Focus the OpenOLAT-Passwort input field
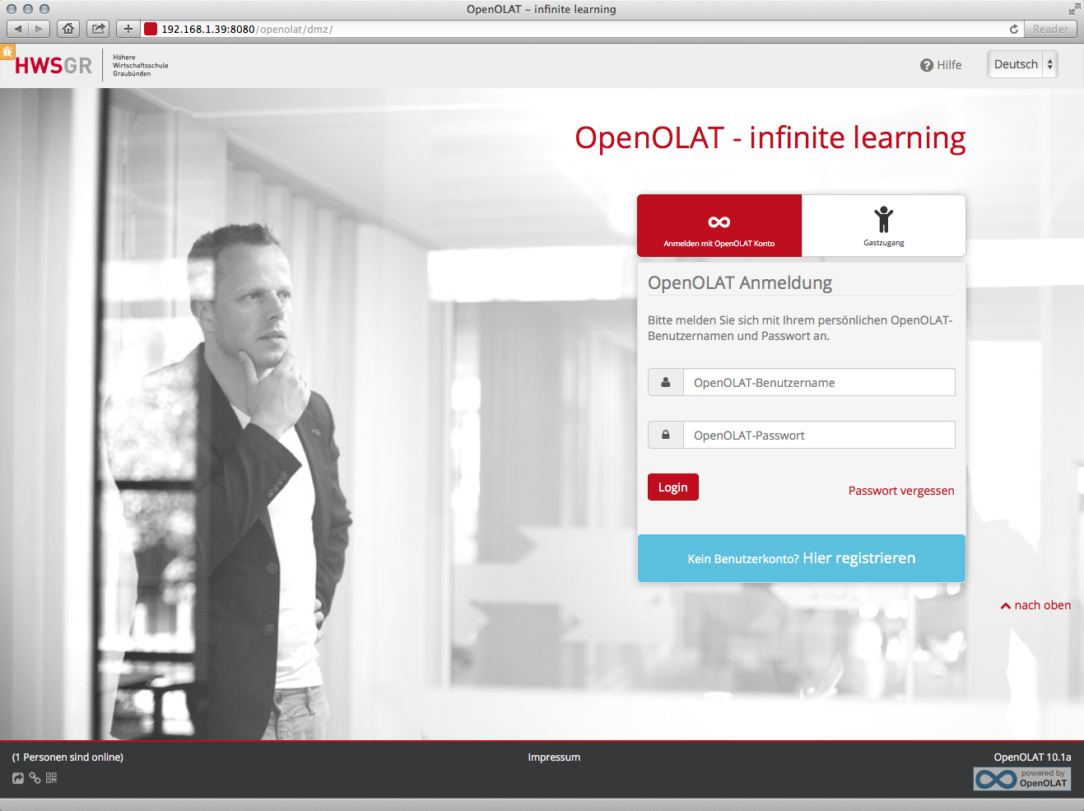This screenshot has height=811, width=1084. pos(819,435)
